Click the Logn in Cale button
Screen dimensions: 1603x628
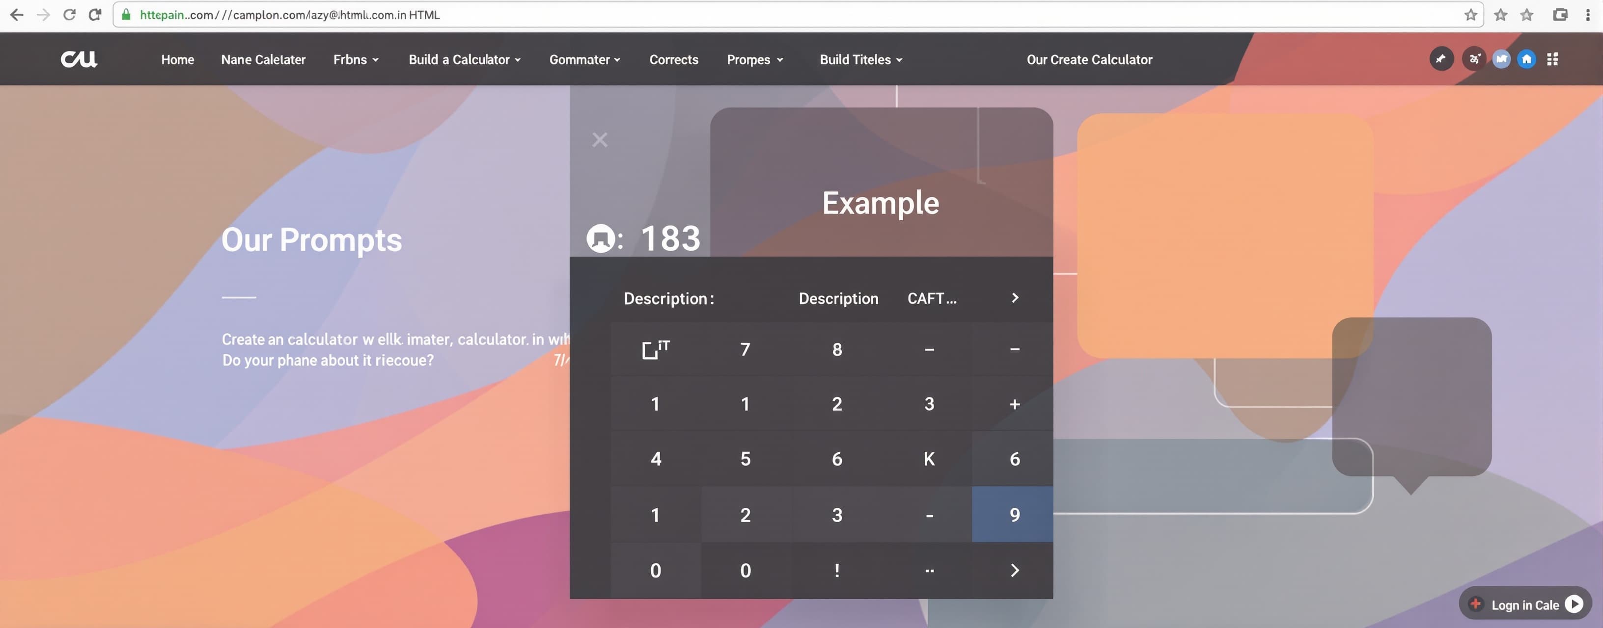click(1525, 604)
